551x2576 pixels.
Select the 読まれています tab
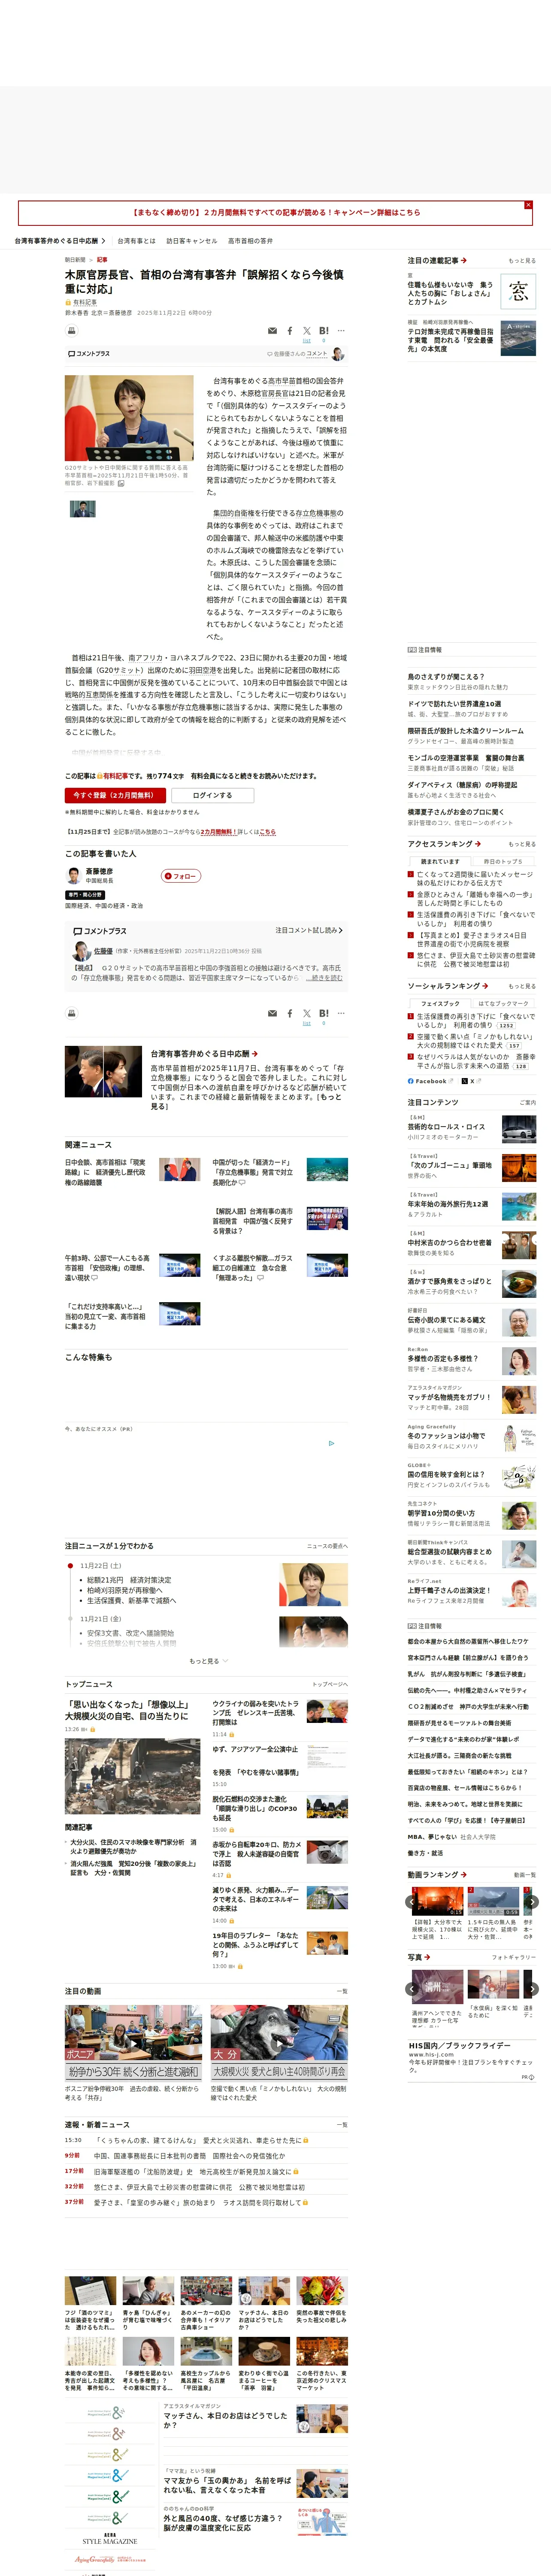tap(440, 861)
